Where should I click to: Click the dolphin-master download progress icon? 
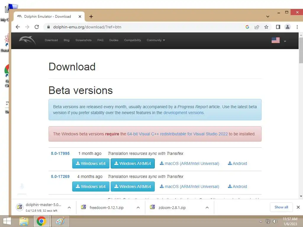coord(20,207)
